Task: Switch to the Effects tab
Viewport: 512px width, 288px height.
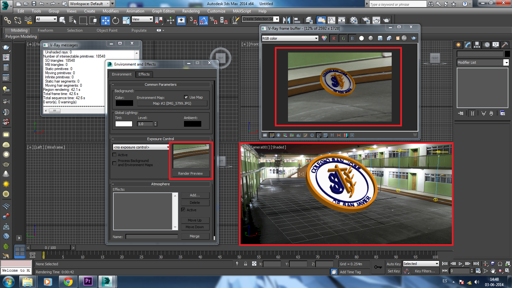Action: [144, 74]
